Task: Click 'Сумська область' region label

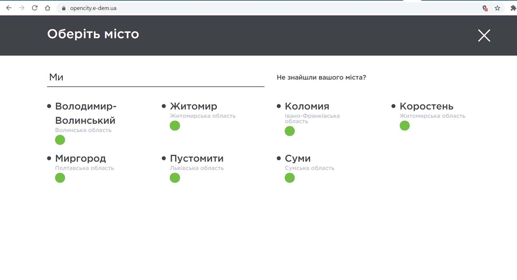Action: point(309,168)
